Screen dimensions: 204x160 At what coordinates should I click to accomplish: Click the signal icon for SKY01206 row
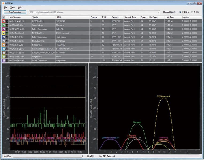point(7,41)
